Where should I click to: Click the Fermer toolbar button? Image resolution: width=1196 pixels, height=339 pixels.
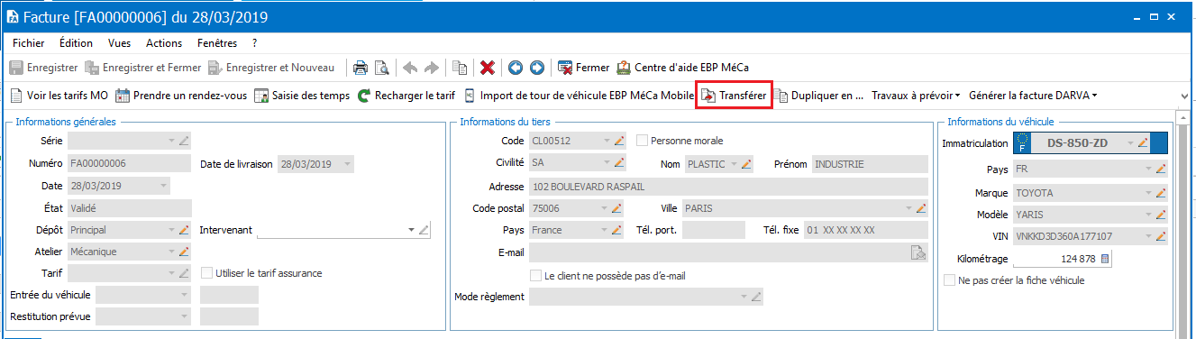click(x=583, y=68)
